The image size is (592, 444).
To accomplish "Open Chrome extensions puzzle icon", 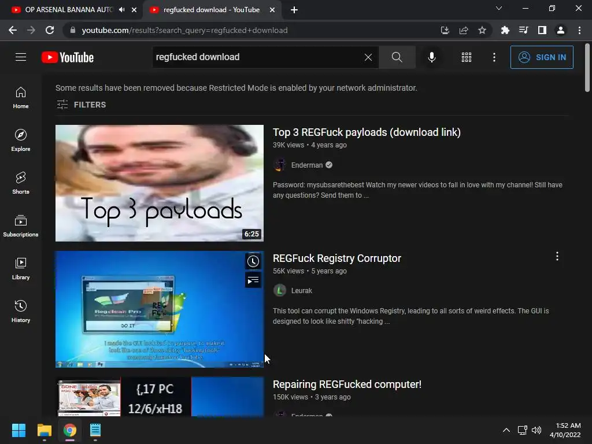I will click(x=505, y=30).
